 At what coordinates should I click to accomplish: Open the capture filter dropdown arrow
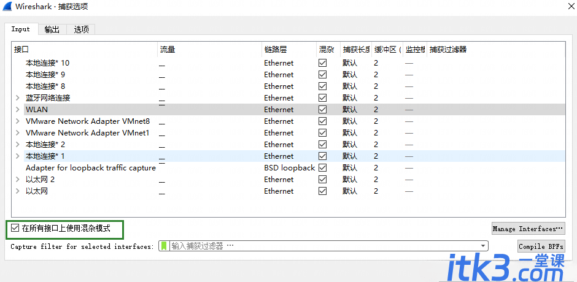click(483, 246)
